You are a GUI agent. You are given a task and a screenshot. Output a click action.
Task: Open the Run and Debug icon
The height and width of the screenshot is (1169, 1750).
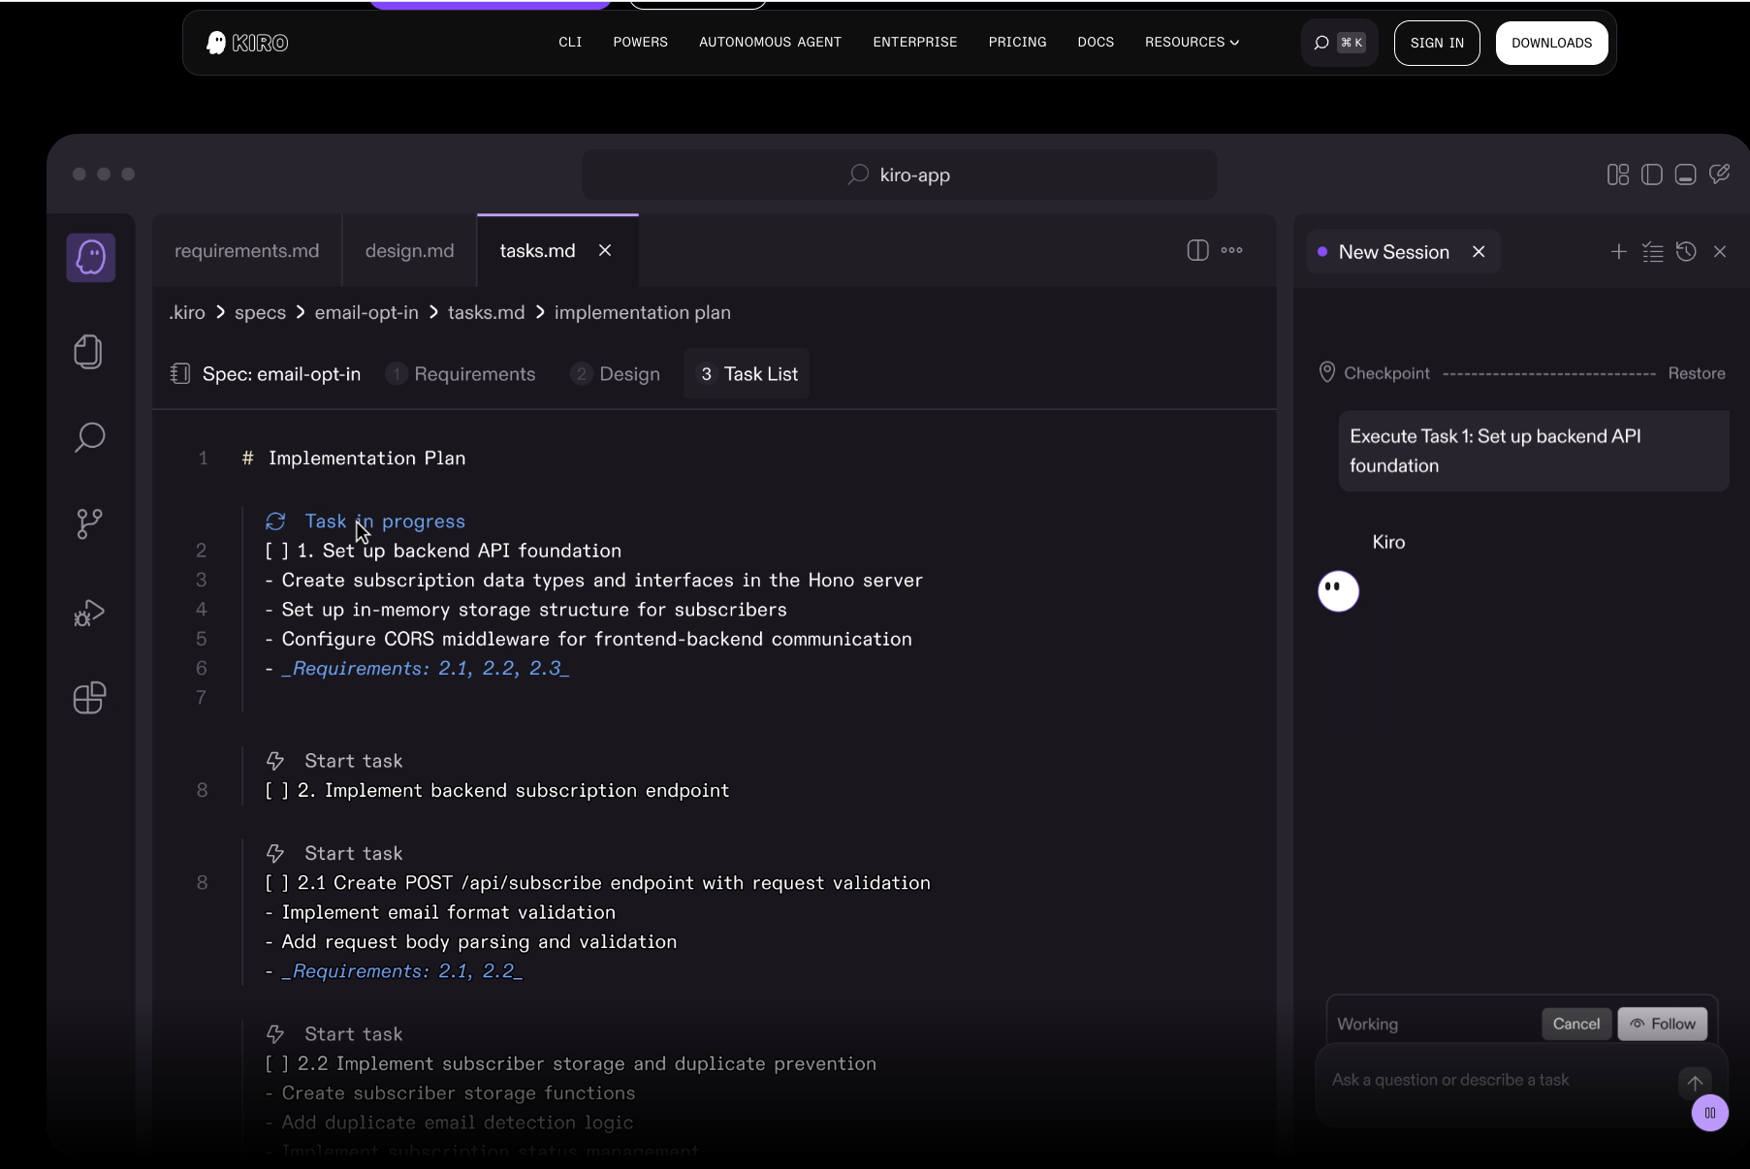point(89,613)
